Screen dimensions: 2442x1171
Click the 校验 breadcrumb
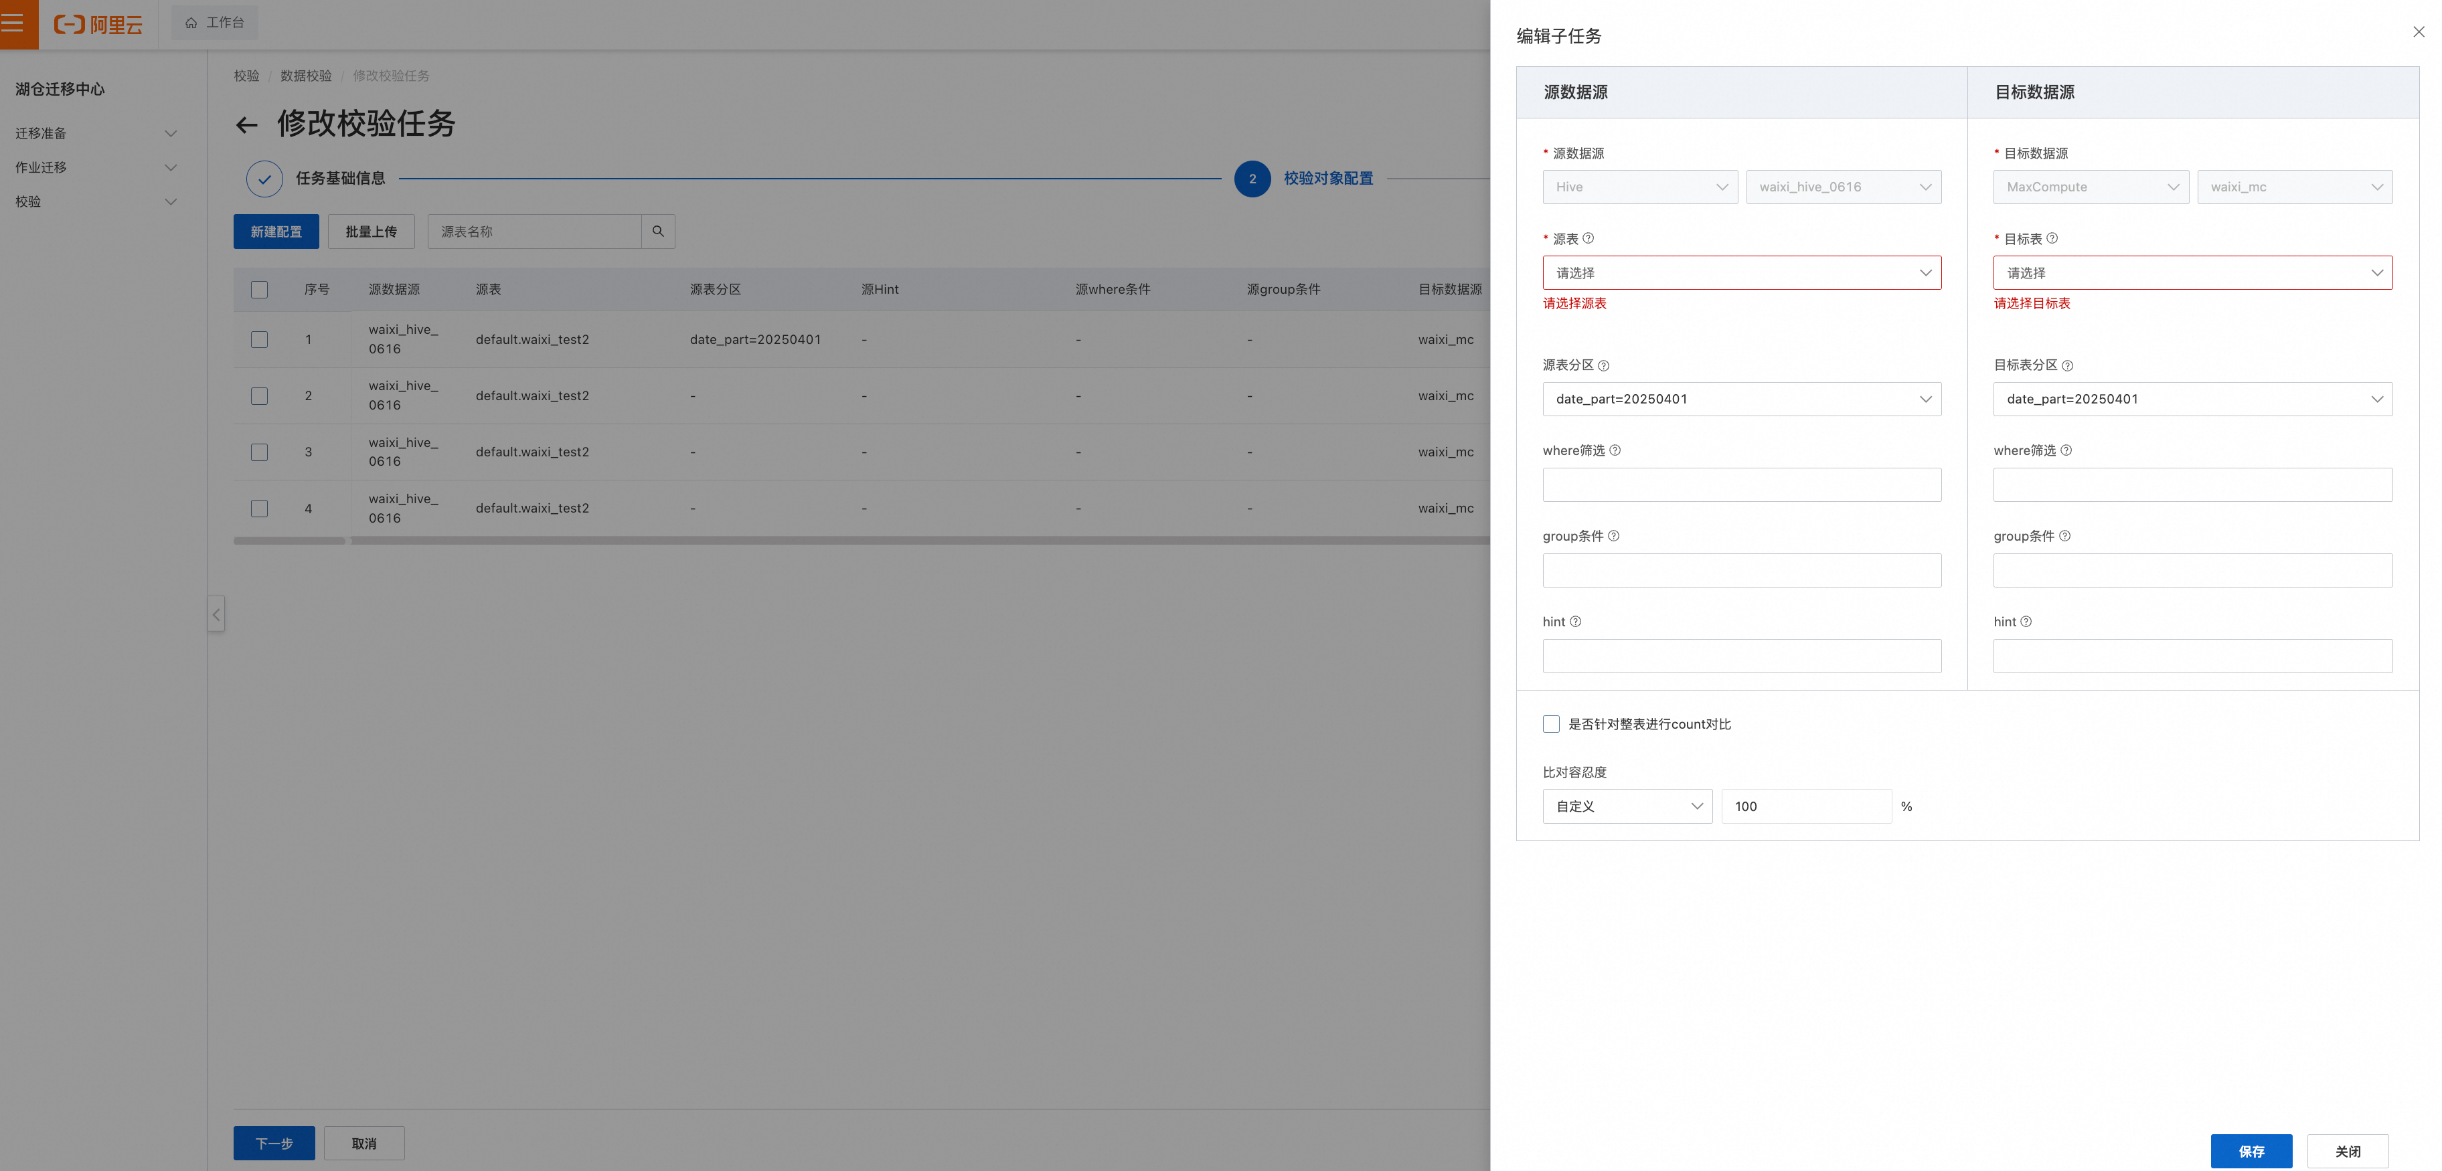246,76
